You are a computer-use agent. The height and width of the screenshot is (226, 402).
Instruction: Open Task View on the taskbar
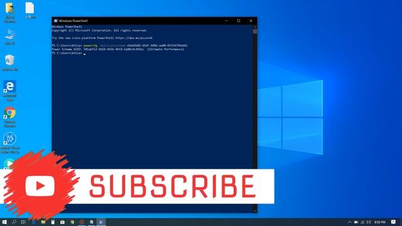23,222
